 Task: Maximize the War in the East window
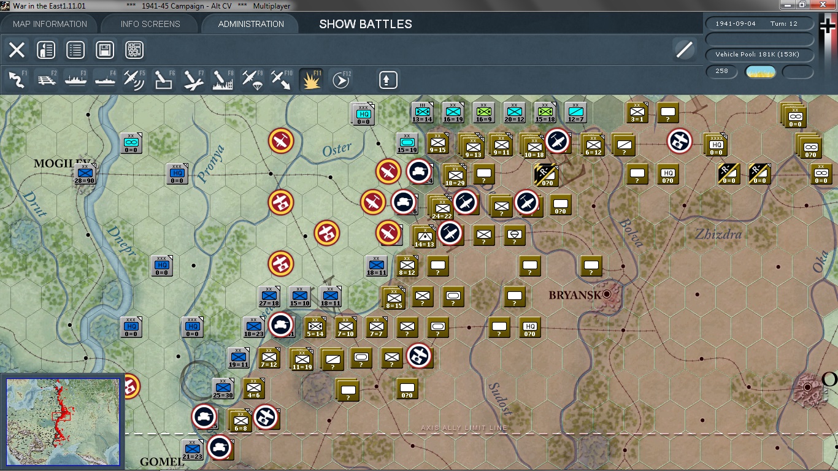[803, 5]
